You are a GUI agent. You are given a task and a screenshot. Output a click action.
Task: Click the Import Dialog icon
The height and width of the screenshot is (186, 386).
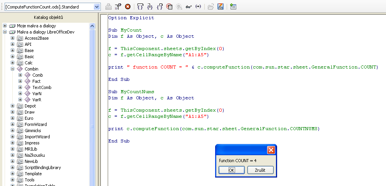(x=233, y=7)
